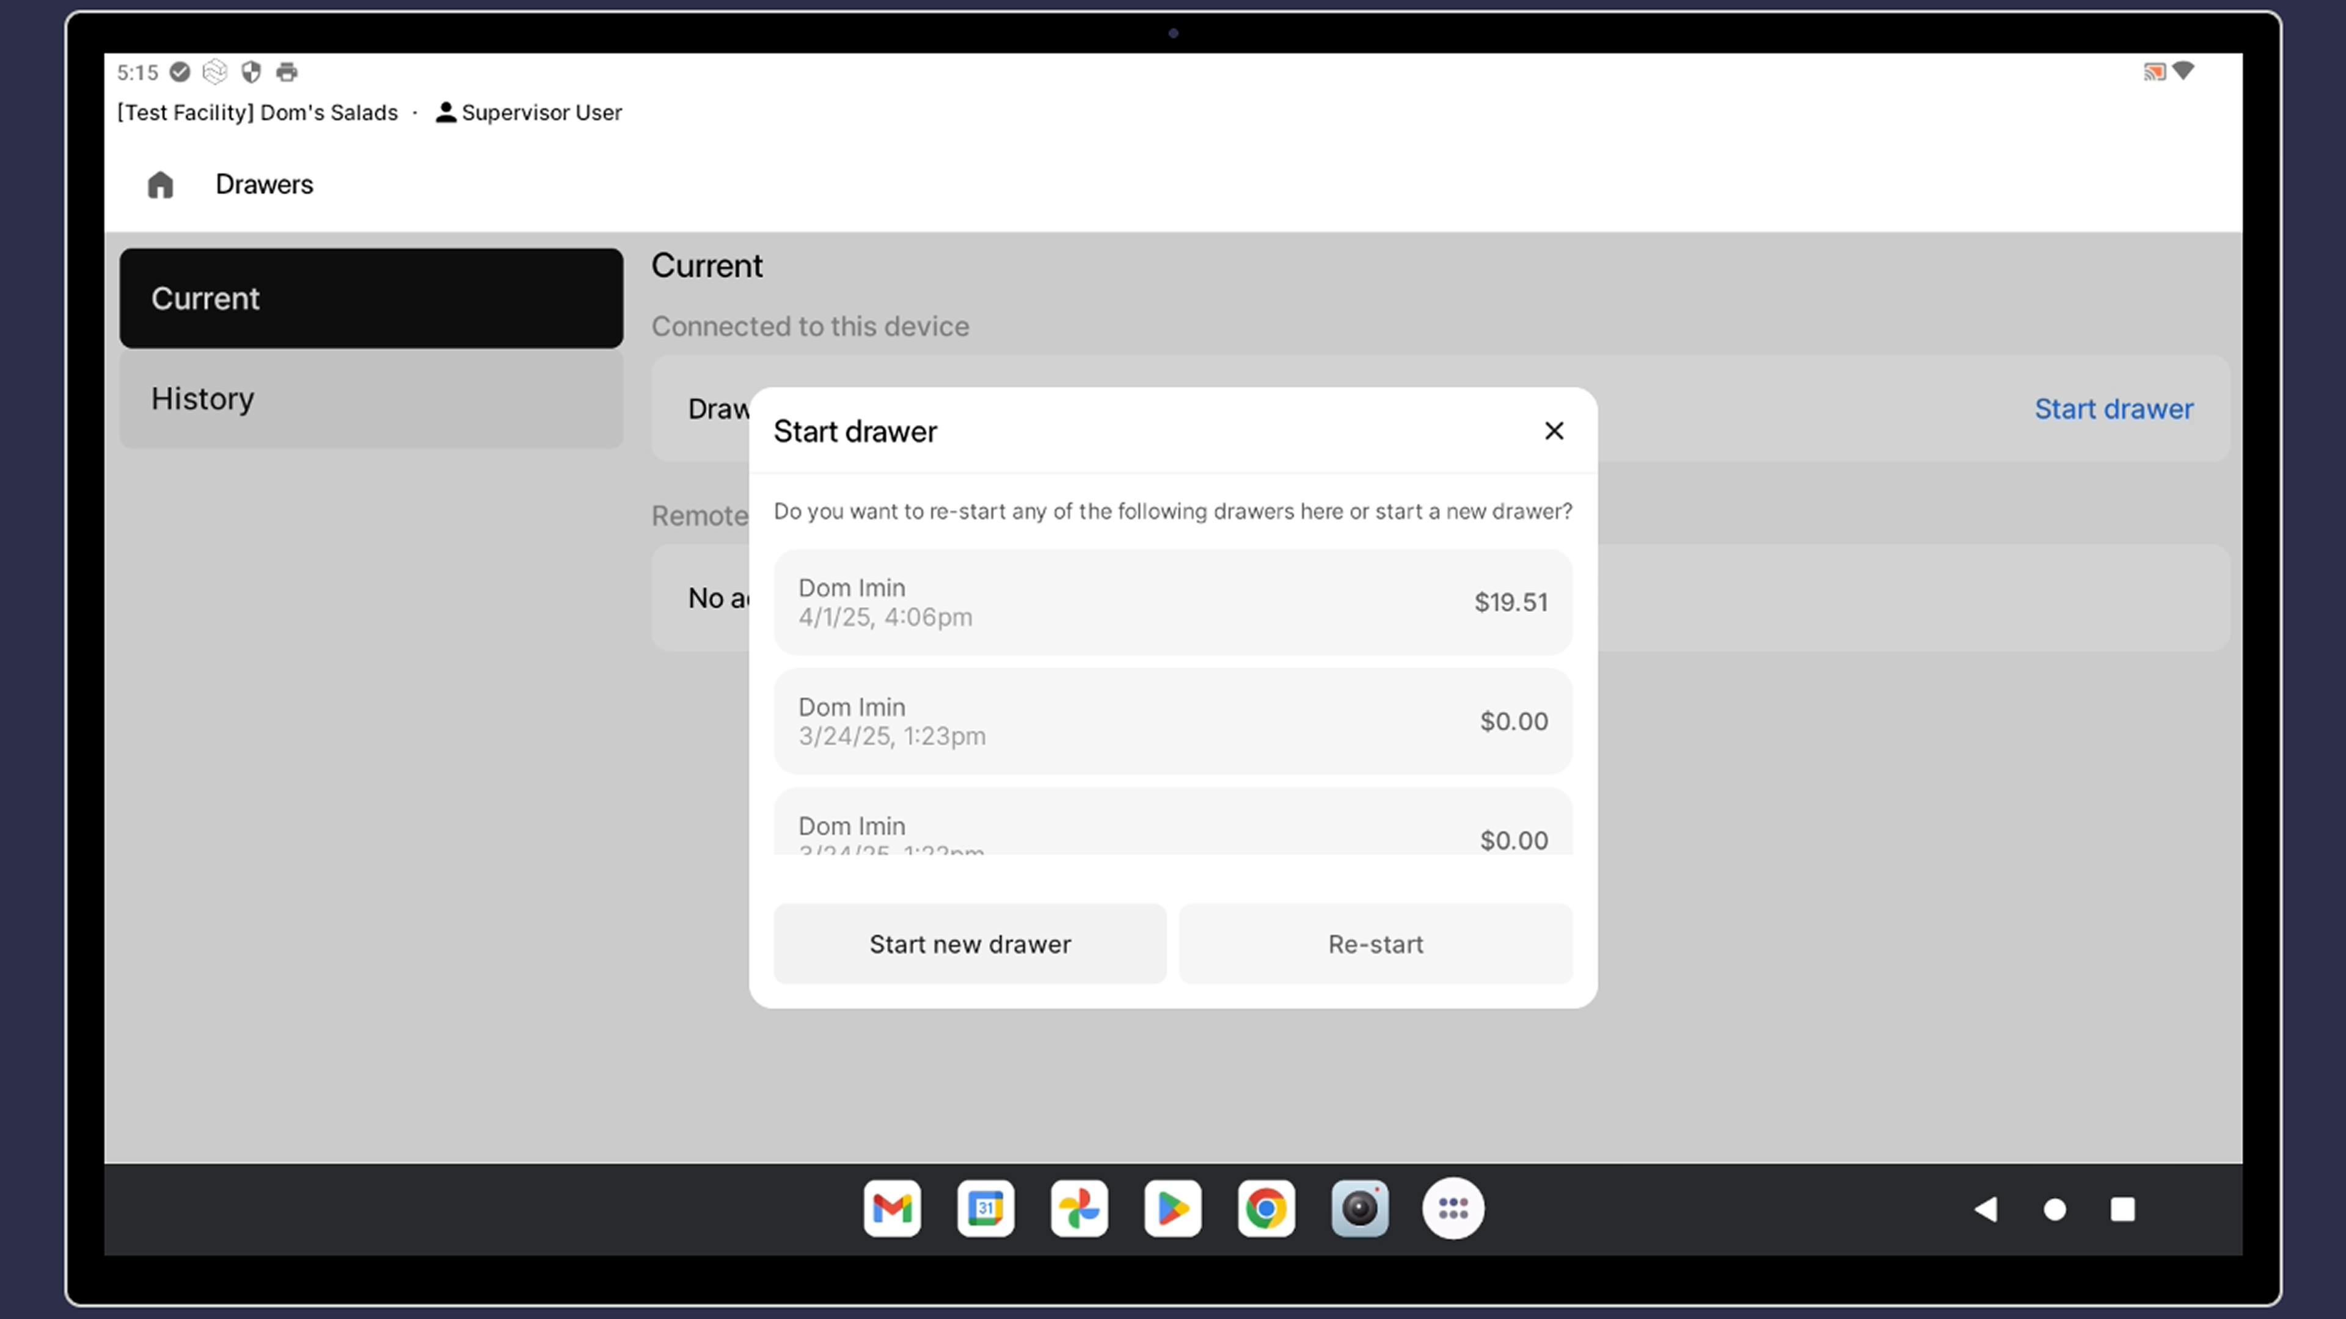Click Start new drawer button
The image size is (2346, 1319).
pos(970,944)
